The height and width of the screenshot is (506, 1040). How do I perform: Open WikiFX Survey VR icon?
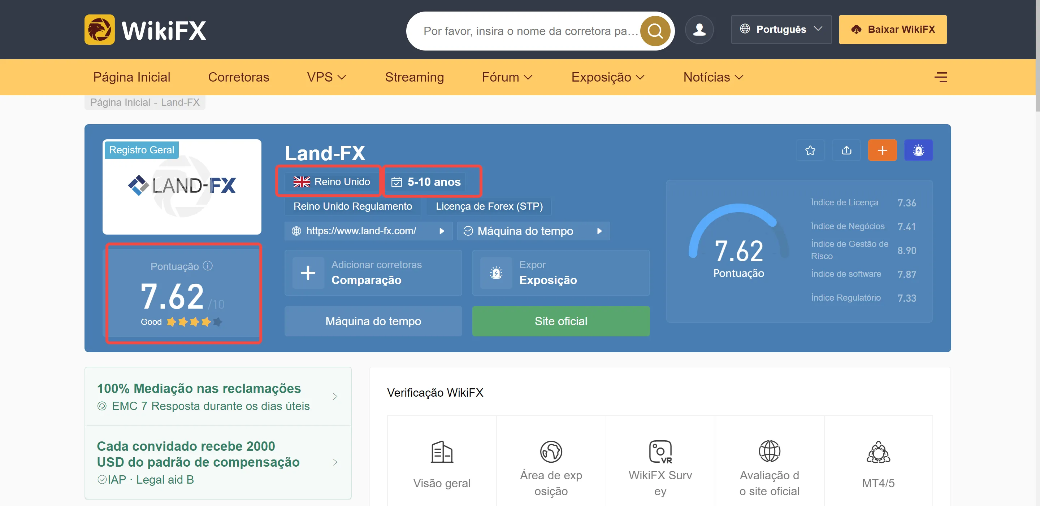click(660, 452)
